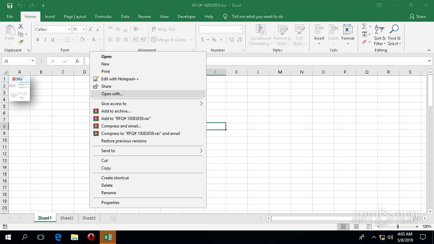Click the Clear eraser icon in Editing

coord(364,42)
